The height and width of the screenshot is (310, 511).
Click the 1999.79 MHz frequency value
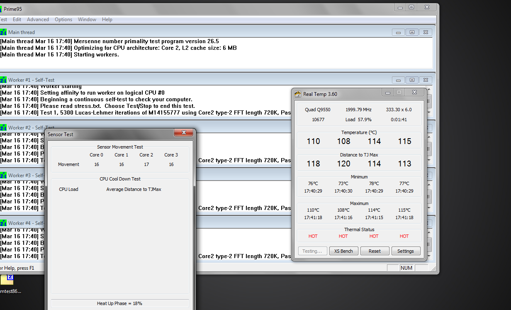[358, 110]
